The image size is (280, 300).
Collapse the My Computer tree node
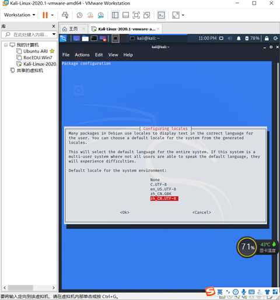(x=6, y=45)
